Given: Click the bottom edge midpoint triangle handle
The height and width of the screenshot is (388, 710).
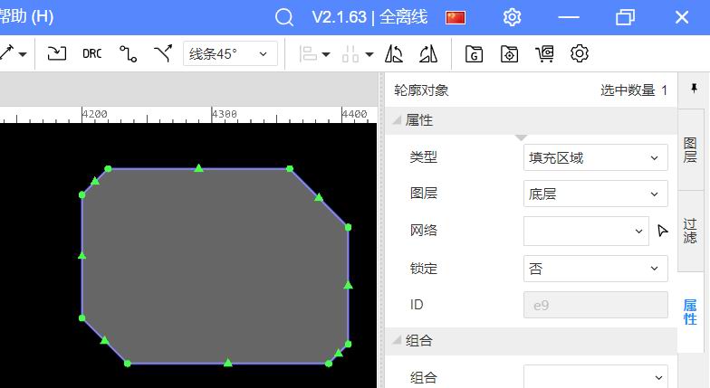Looking at the screenshot, I should coord(228,362).
